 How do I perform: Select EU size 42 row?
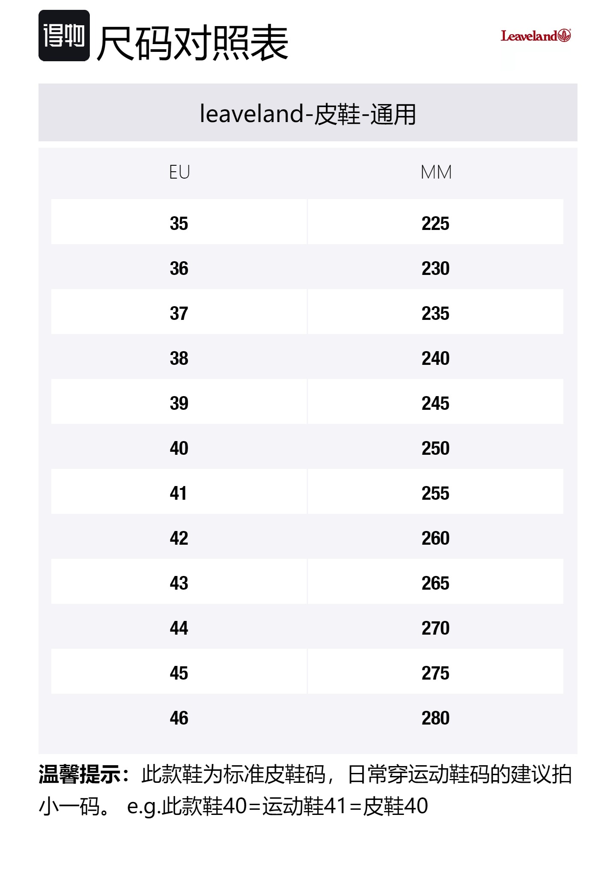(x=179, y=538)
